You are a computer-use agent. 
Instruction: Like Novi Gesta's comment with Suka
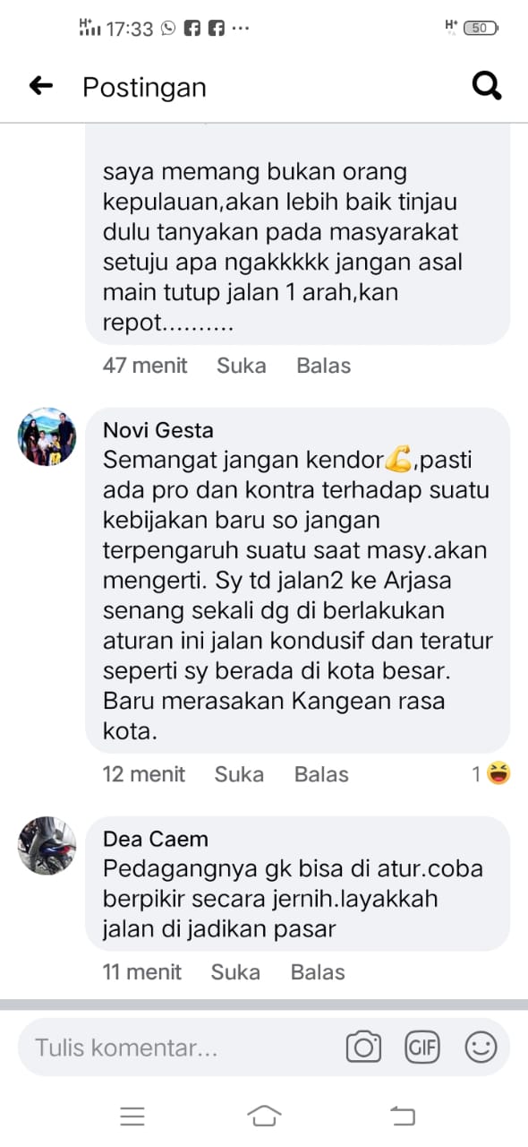point(239,774)
